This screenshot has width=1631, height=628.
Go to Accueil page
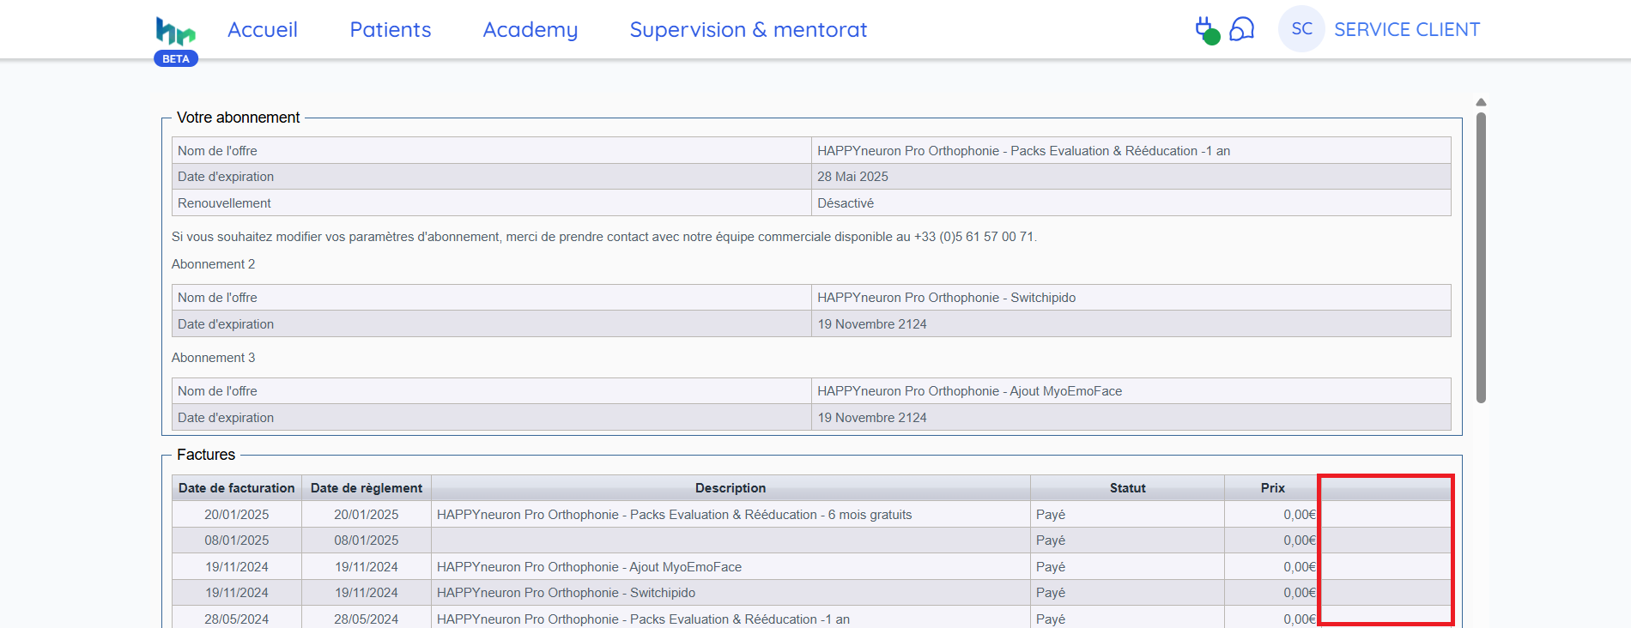pyautogui.click(x=263, y=30)
